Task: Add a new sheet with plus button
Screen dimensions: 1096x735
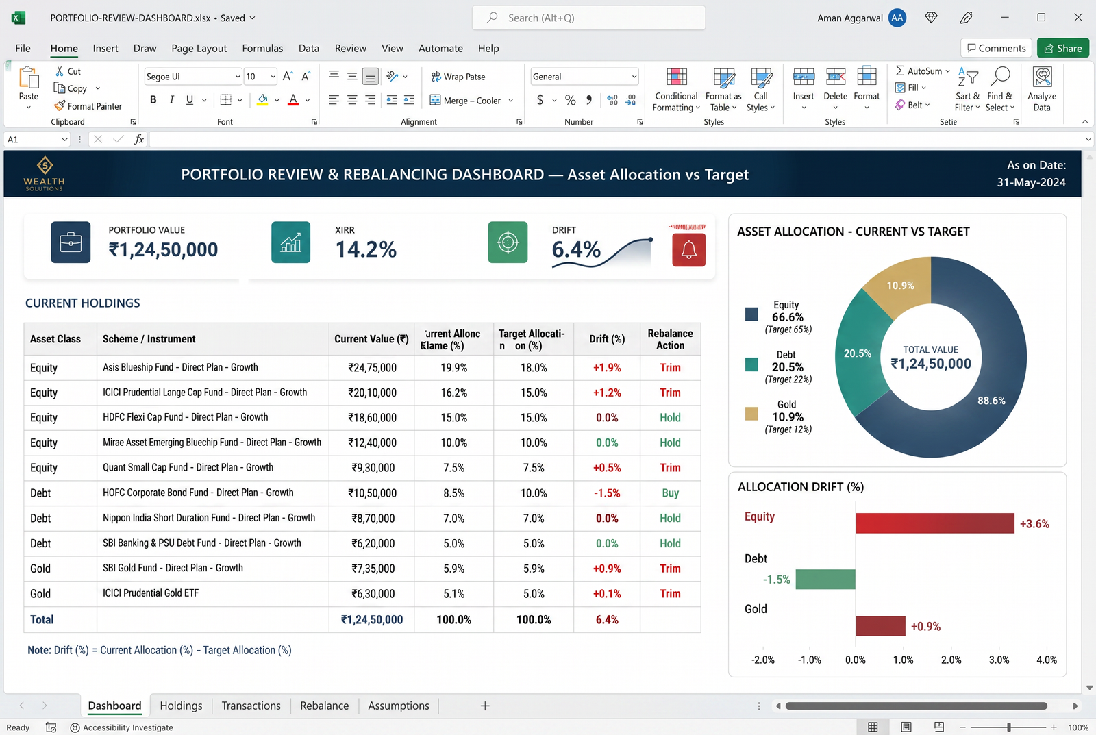Action: coord(485,706)
